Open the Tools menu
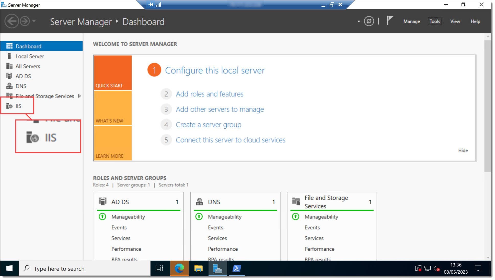Viewport: 495px width, 280px height. pos(434,21)
